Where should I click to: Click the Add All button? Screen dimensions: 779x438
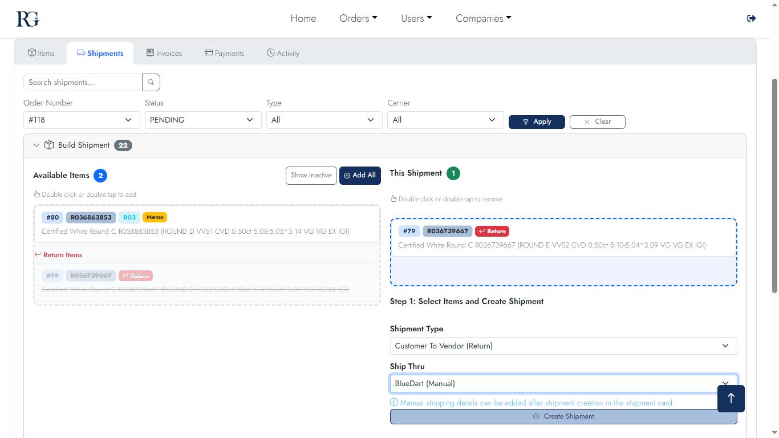click(x=360, y=176)
